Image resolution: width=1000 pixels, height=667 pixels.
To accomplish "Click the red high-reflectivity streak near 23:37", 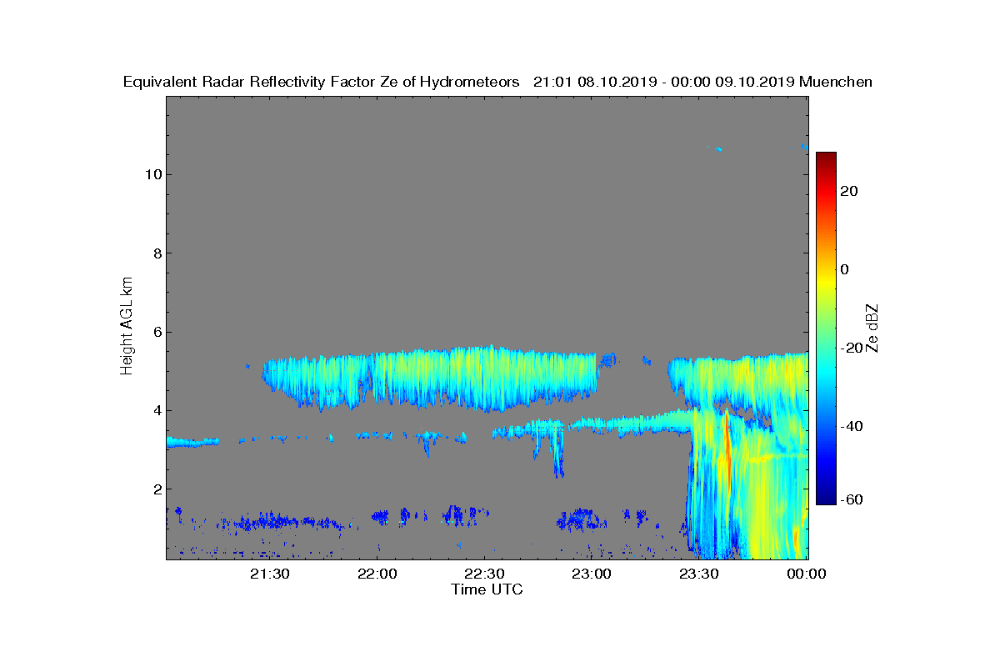I will [727, 454].
